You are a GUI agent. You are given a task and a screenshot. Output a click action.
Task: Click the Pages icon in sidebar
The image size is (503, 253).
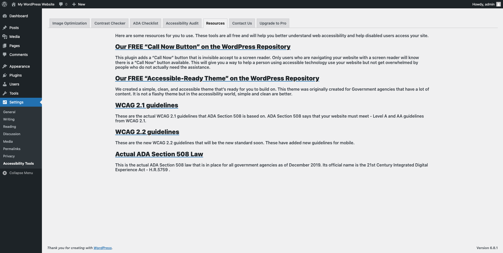[5, 46]
